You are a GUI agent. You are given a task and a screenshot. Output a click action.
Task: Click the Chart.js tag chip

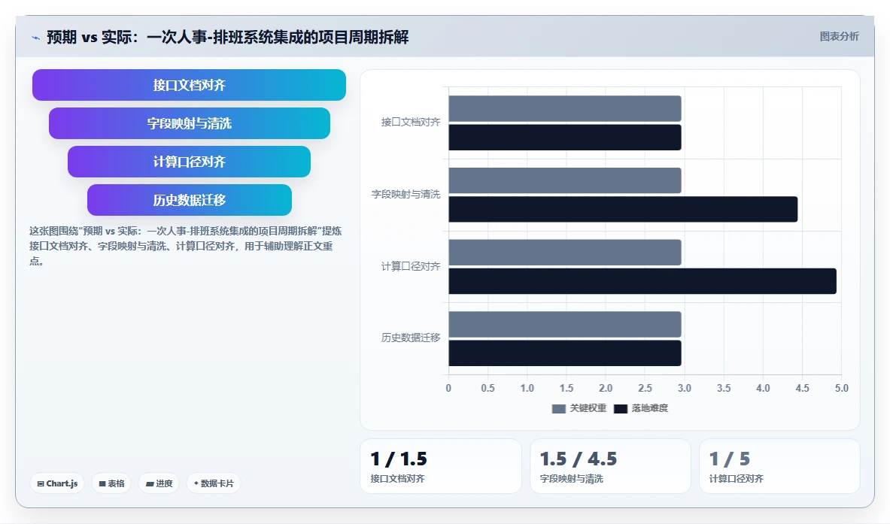(57, 483)
